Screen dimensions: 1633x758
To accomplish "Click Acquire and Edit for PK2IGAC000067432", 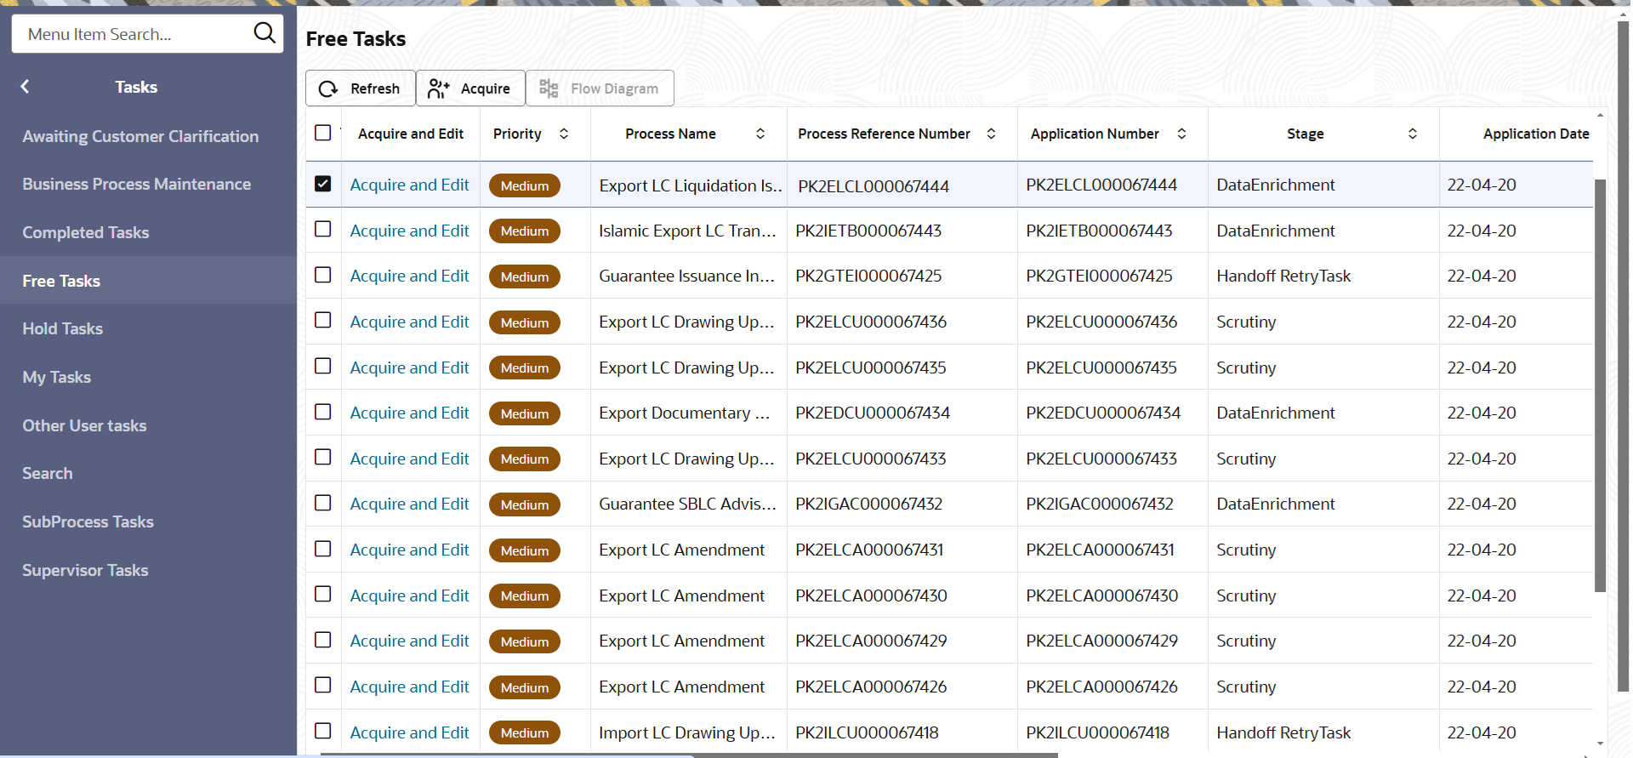I will tap(409, 504).
